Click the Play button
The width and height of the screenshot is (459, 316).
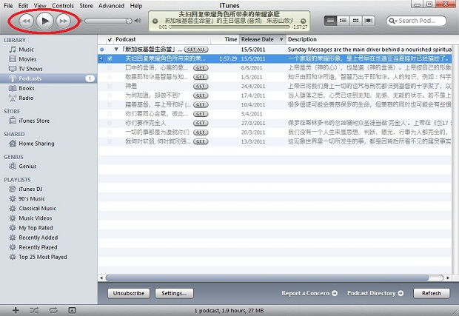point(44,21)
